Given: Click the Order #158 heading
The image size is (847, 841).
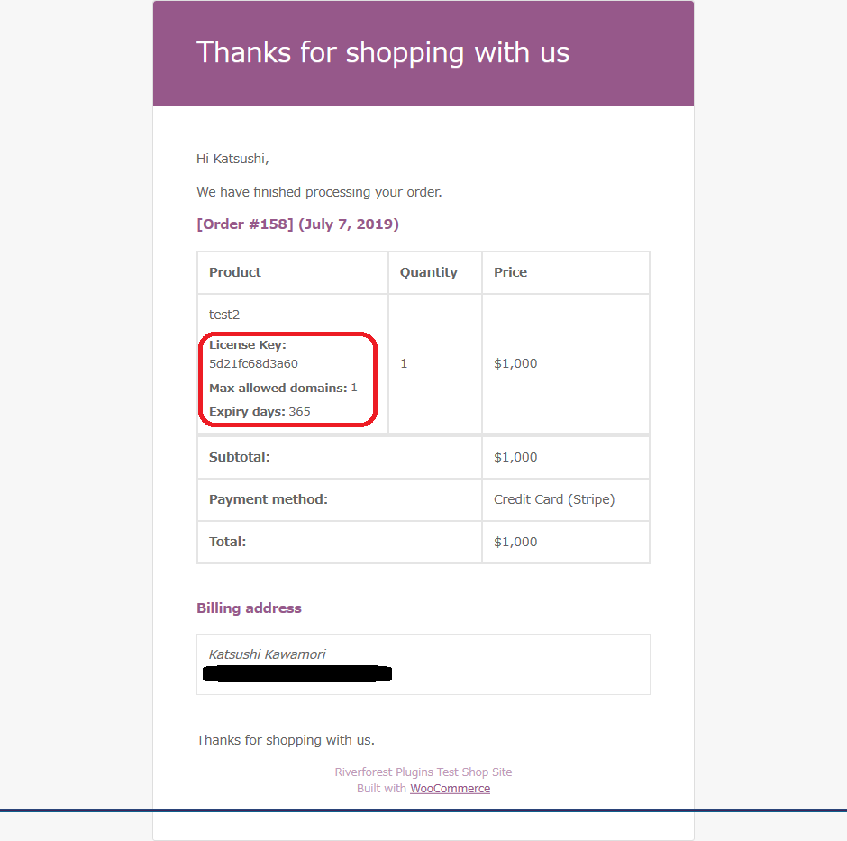Looking at the screenshot, I should pyautogui.click(x=297, y=224).
